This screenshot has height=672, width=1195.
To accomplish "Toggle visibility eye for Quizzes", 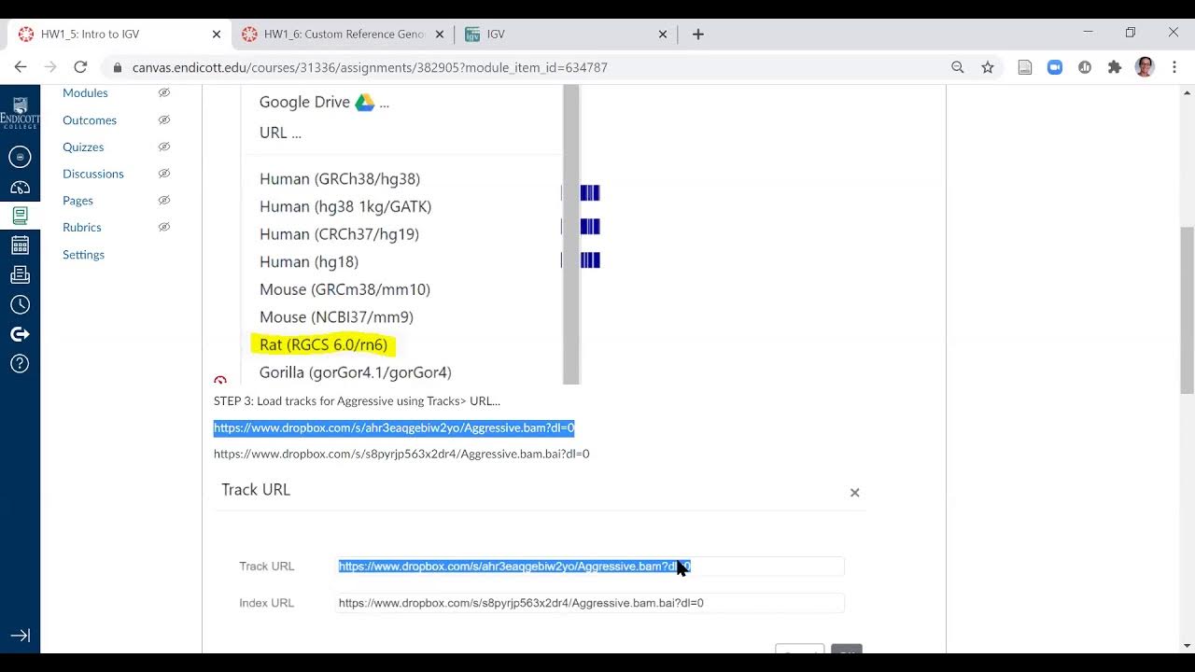I will pyautogui.click(x=164, y=147).
